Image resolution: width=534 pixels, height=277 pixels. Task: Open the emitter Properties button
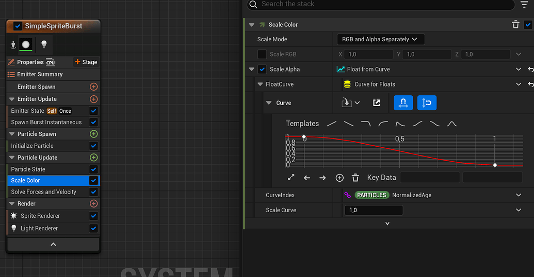30,62
